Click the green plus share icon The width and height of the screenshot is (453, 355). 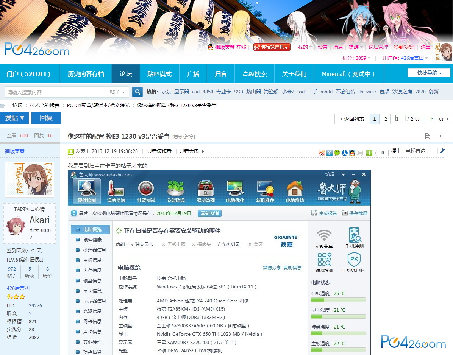tap(369, 153)
